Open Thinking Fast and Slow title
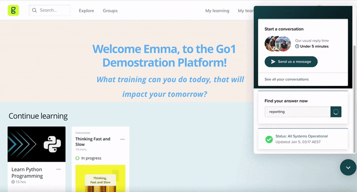Image resolution: width=357 pixels, height=192 pixels. coord(93,141)
